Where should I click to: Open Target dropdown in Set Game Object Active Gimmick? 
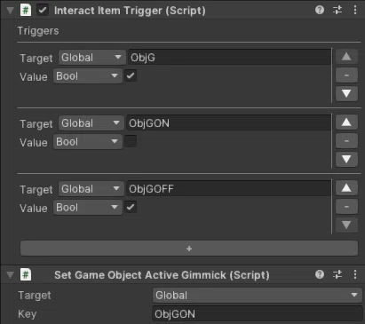257,295
